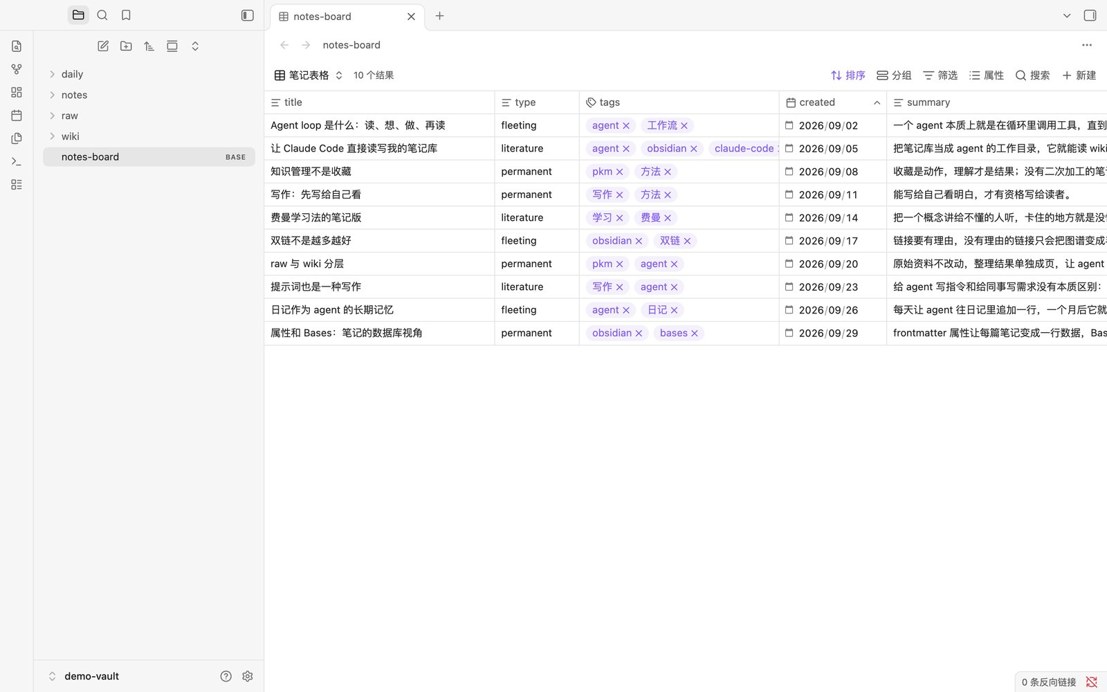
Task: Sort by the created column header
Action: 833,102
